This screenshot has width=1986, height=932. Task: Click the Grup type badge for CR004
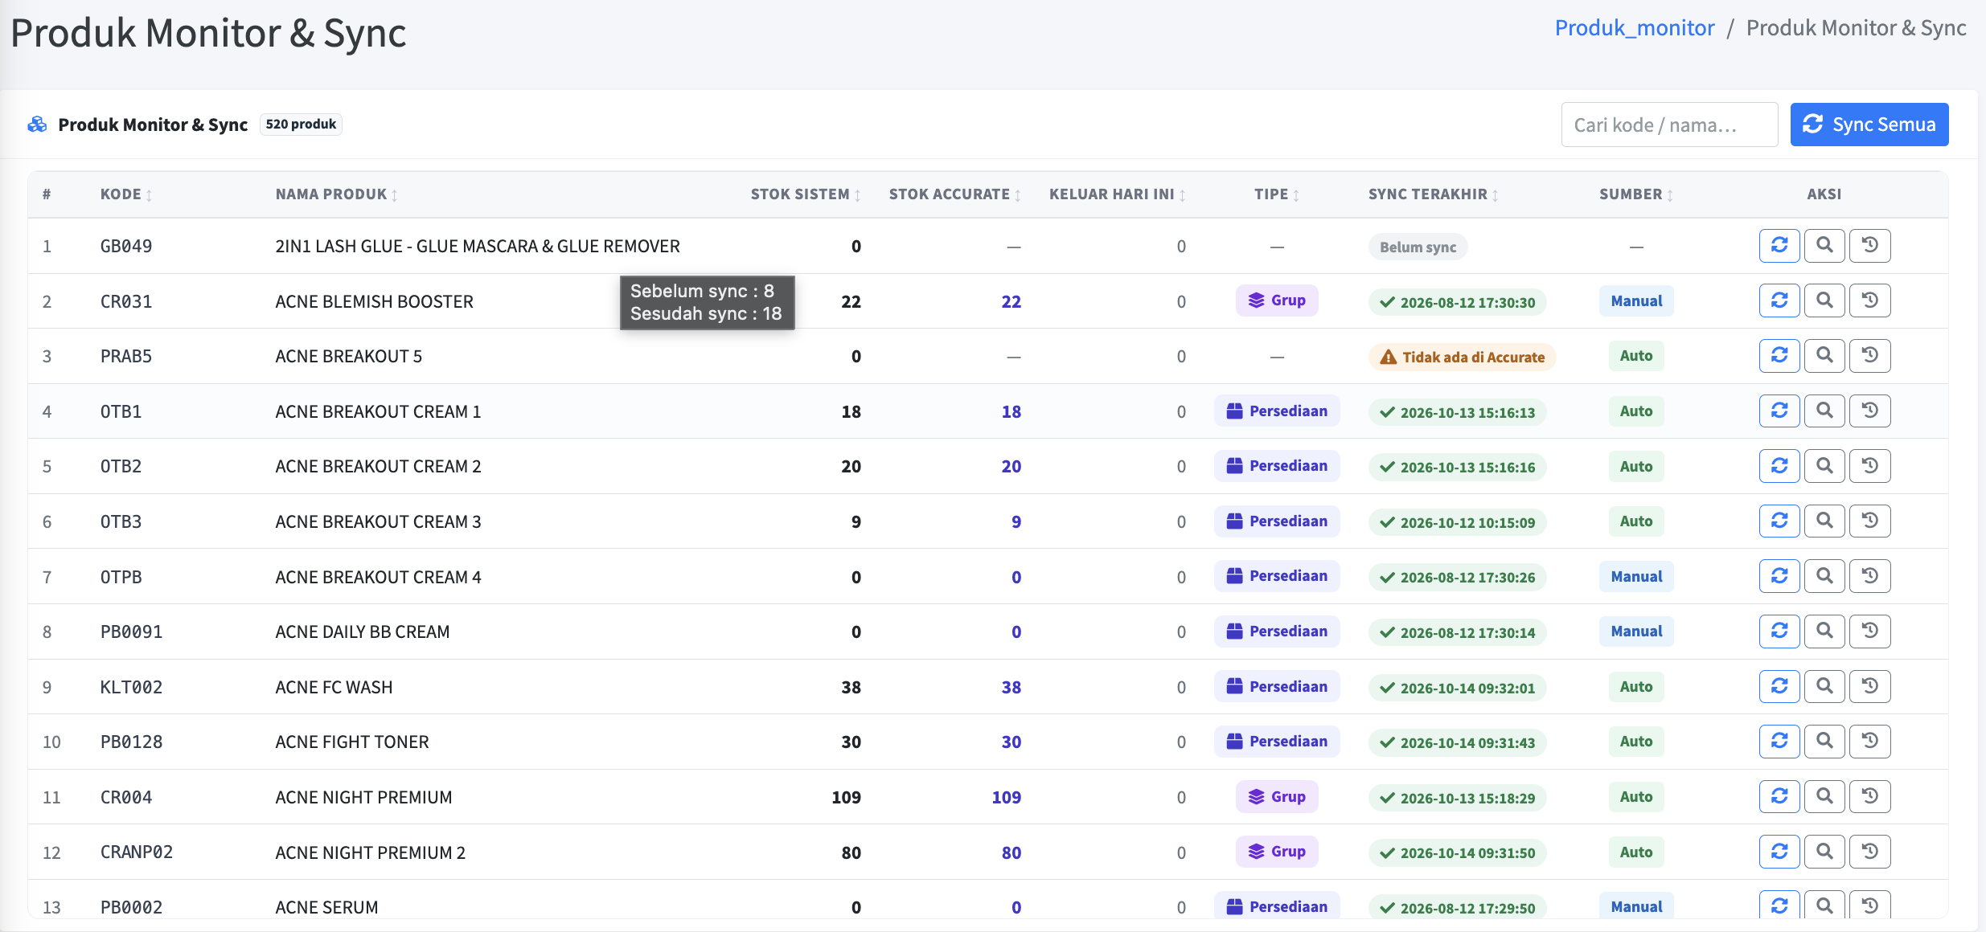[1277, 797]
